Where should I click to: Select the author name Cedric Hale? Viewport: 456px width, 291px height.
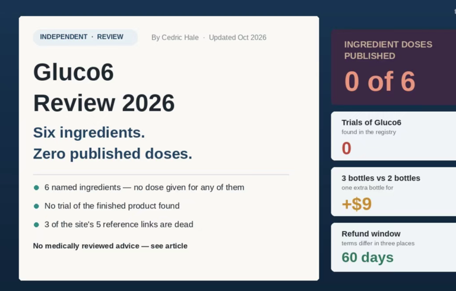click(x=180, y=37)
